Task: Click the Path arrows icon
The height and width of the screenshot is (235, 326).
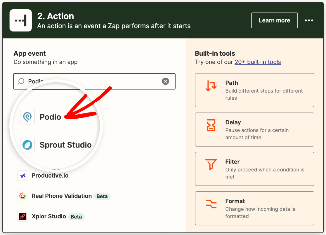Action: [x=211, y=86]
